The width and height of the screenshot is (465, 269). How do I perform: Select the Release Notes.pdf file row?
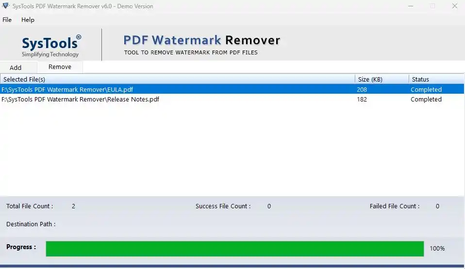pos(232,100)
